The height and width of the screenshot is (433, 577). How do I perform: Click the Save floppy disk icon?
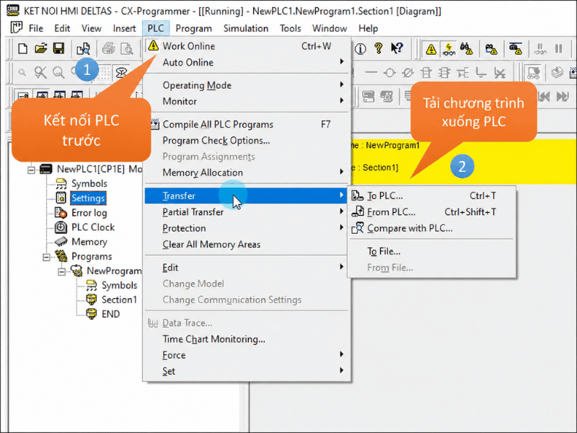(59, 48)
